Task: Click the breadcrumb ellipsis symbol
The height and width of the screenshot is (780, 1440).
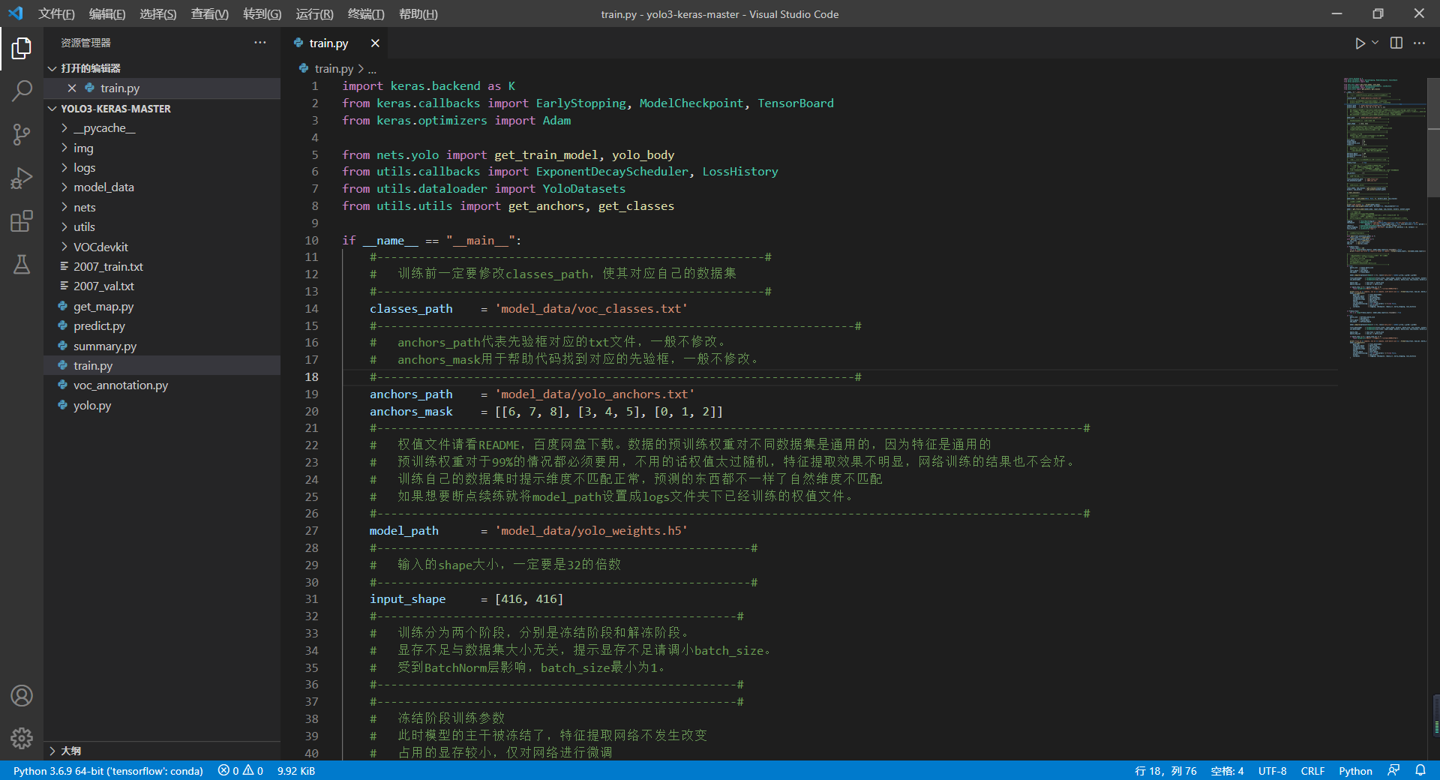Action: (x=372, y=68)
